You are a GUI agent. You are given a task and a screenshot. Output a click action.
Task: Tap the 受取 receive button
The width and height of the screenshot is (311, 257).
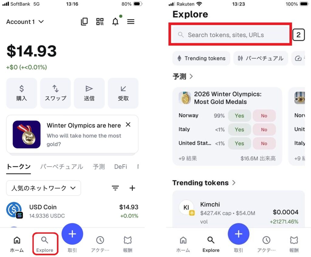click(x=123, y=93)
